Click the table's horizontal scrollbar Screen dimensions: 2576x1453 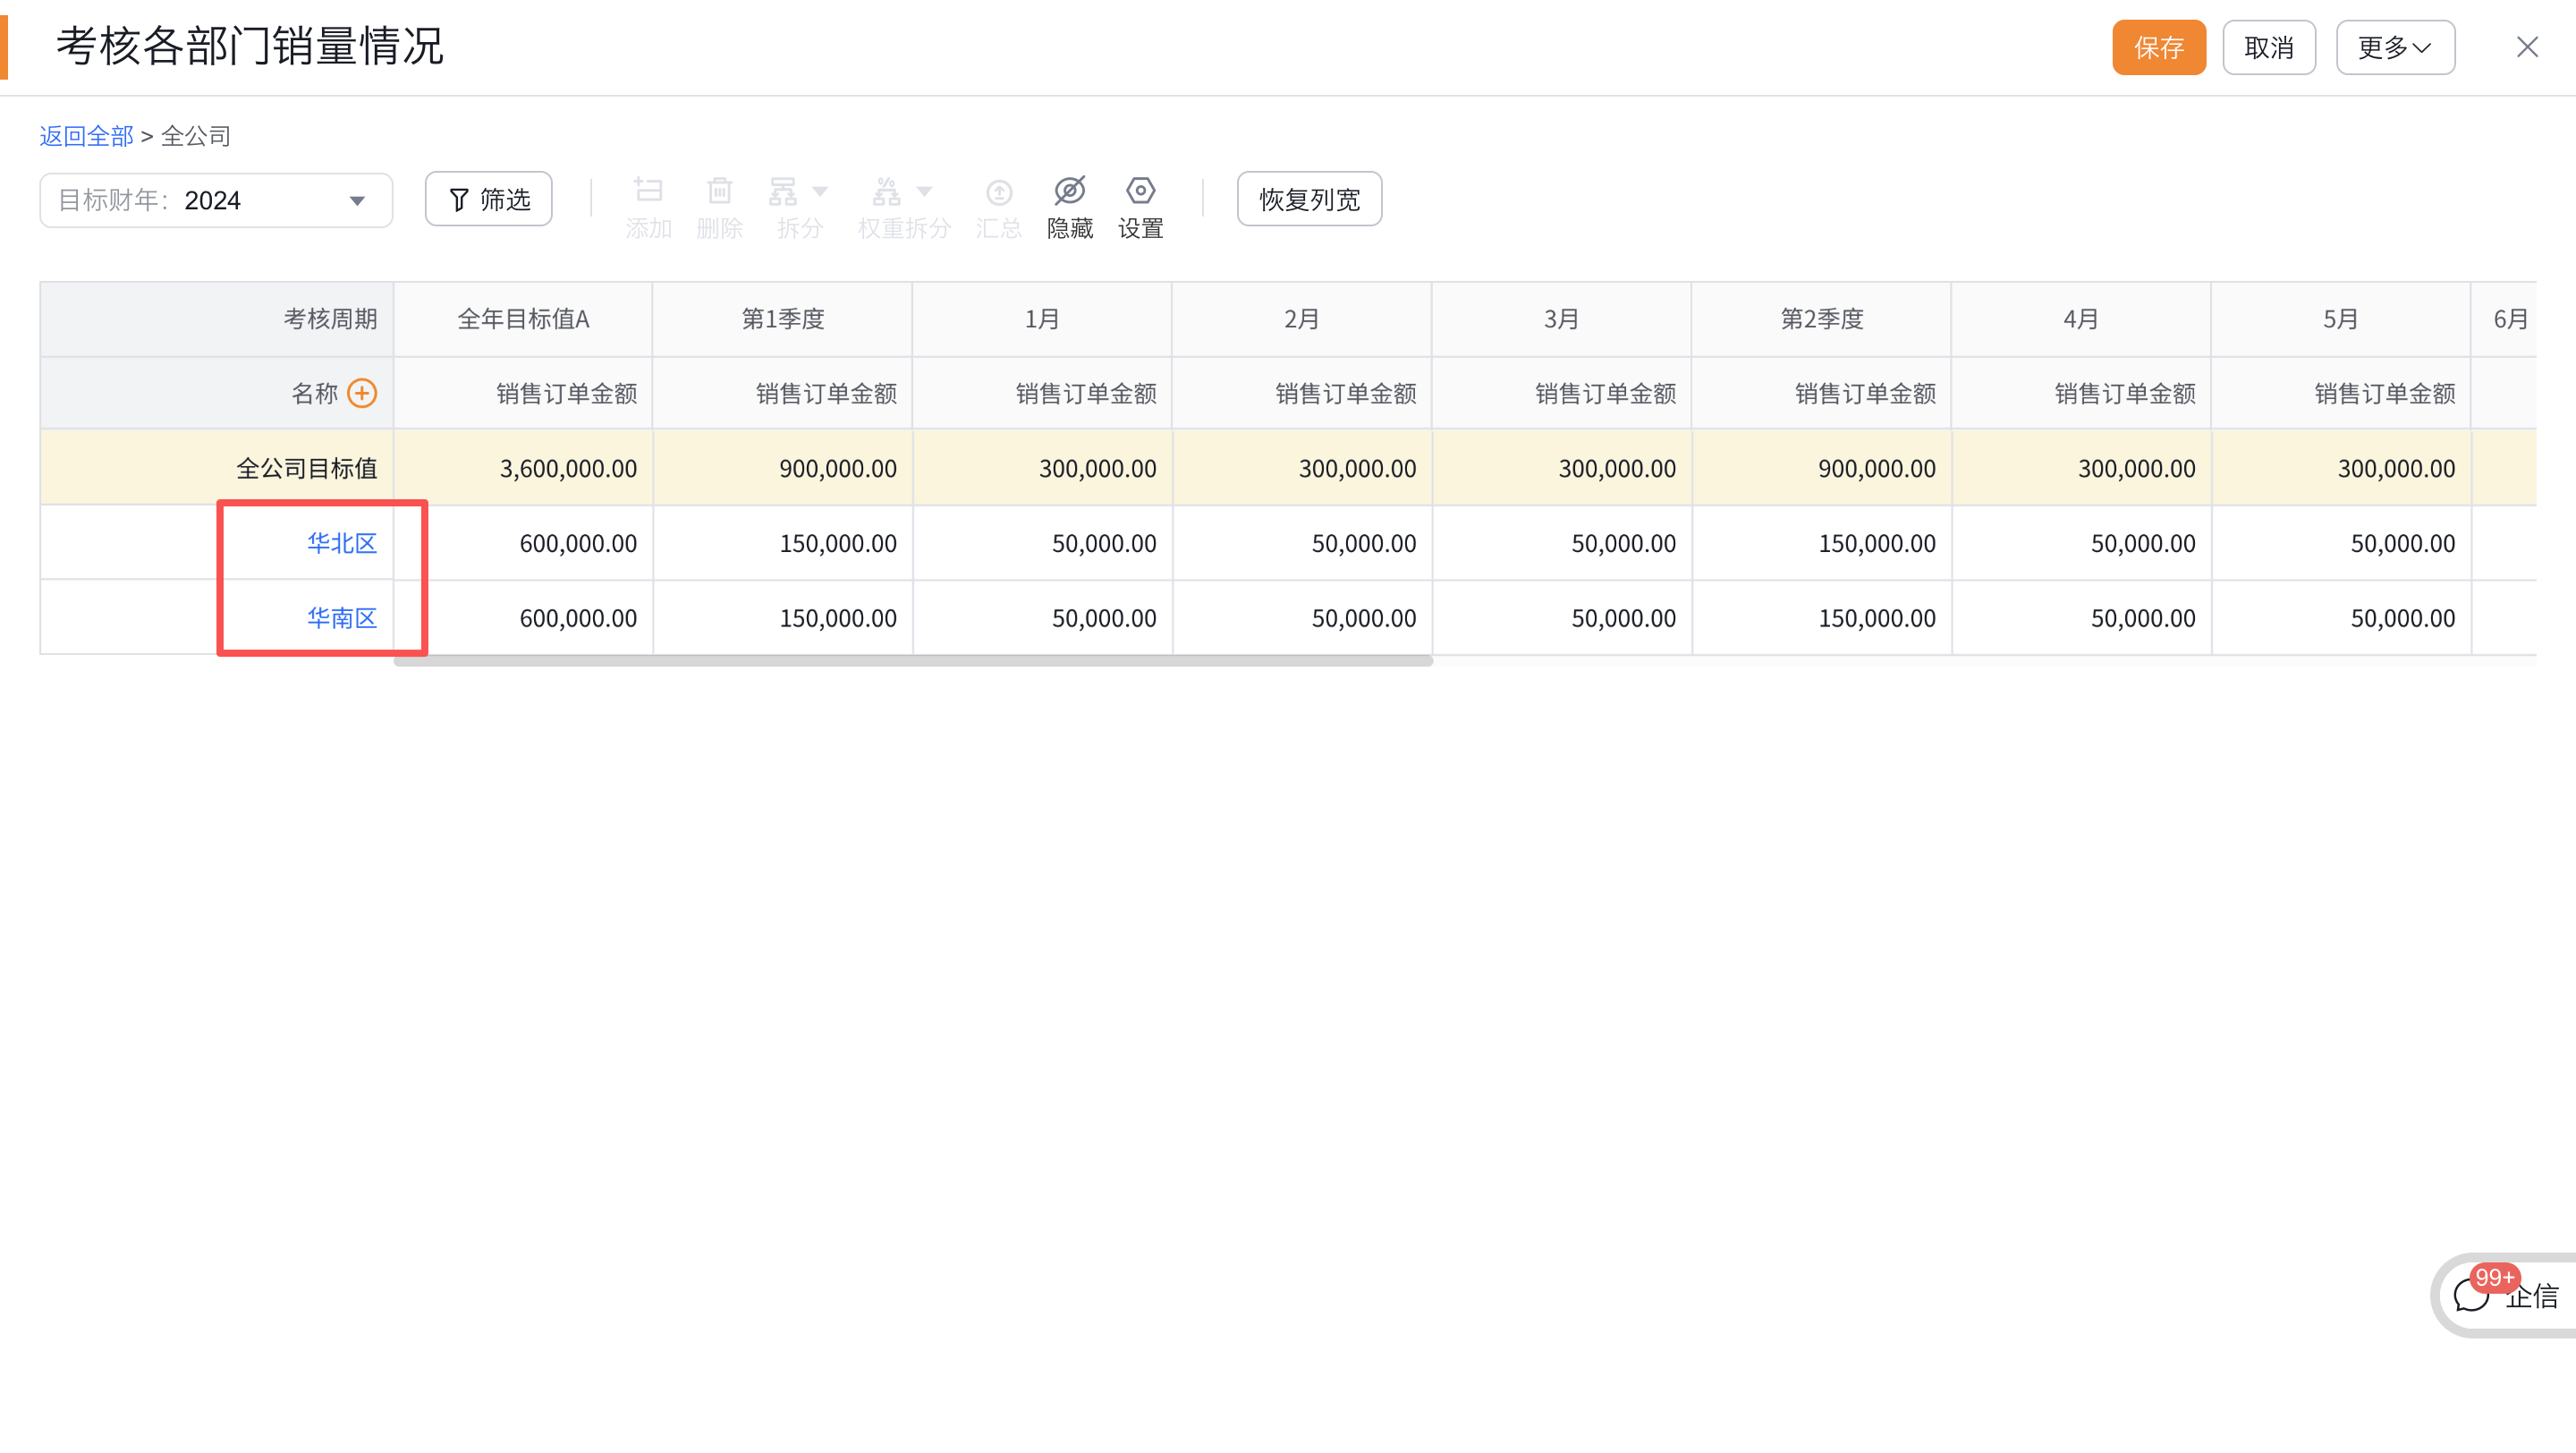coord(912,661)
